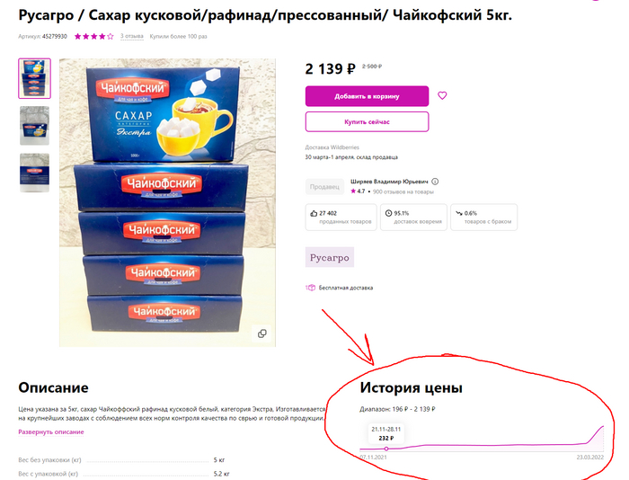Open the Русагро brand badge
This screenshot has width=629, height=480.
(330, 257)
